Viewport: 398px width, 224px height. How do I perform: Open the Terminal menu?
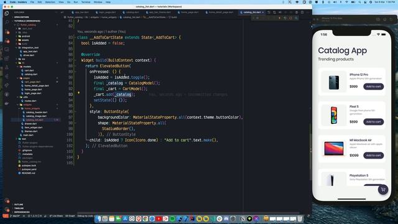click(x=86, y=2)
